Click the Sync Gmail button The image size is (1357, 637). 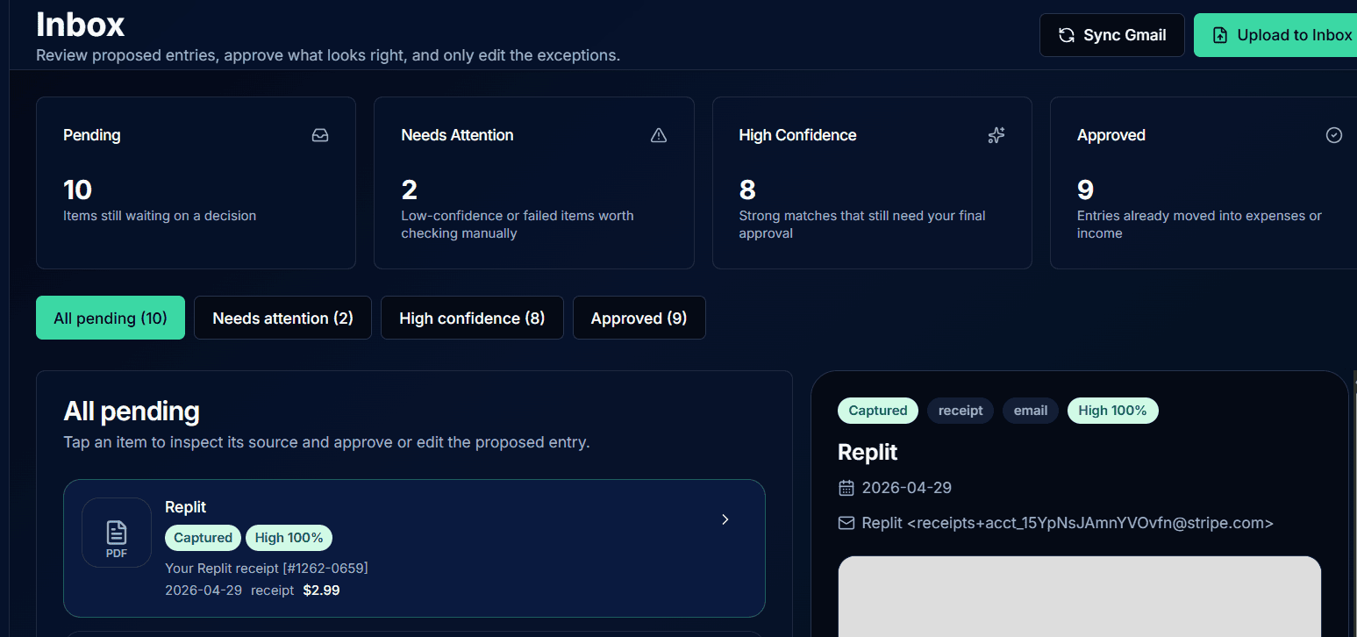tap(1112, 35)
